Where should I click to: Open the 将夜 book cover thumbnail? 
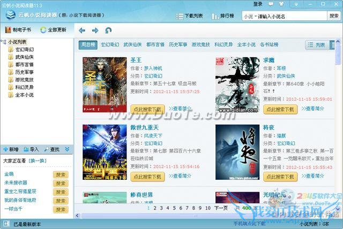click(x=237, y=152)
